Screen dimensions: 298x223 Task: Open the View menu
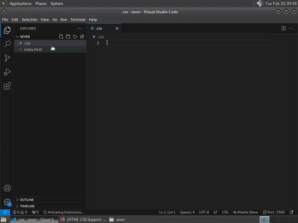[45, 19]
